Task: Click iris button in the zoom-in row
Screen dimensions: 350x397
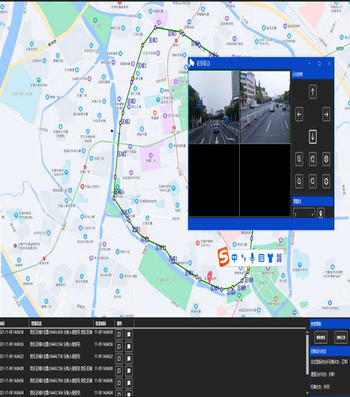Action: tap(326, 159)
